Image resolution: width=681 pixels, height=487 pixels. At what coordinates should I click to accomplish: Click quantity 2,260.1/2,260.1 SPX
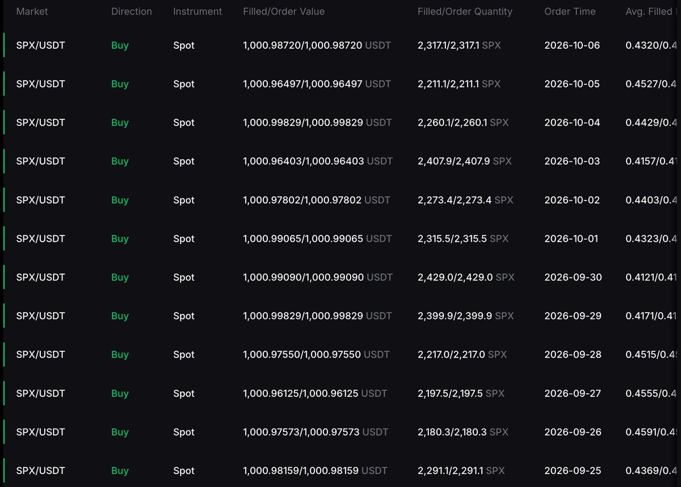pos(463,123)
